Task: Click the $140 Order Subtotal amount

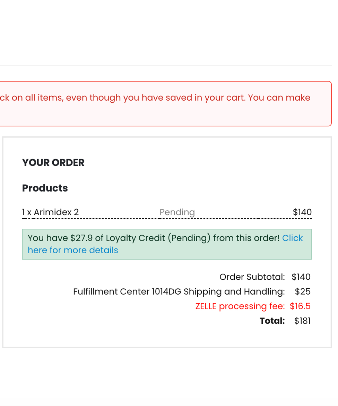Action: click(301, 277)
